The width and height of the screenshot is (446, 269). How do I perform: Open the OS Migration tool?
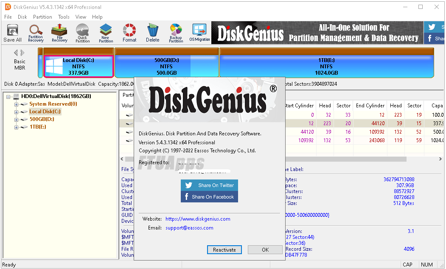tap(199, 33)
